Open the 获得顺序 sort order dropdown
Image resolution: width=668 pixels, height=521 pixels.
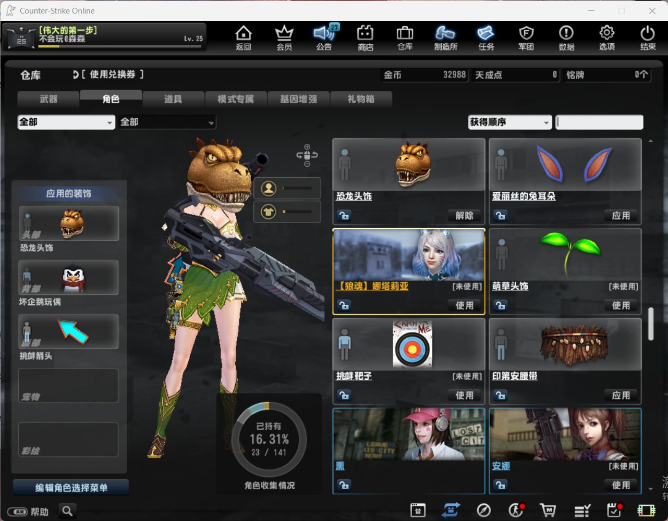(509, 122)
